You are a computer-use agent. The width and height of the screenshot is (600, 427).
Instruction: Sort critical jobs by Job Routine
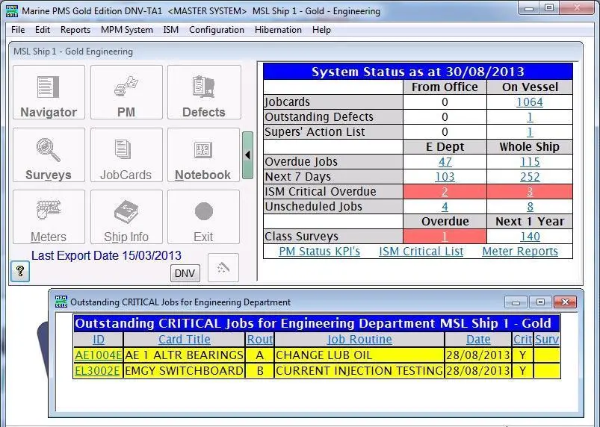tap(359, 339)
